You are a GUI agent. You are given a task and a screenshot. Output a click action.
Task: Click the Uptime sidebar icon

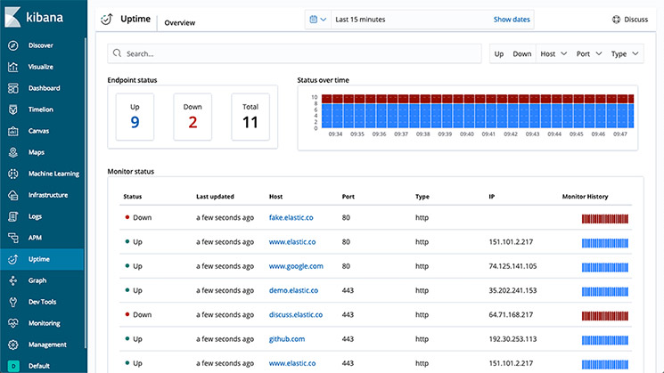click(13, 259)
